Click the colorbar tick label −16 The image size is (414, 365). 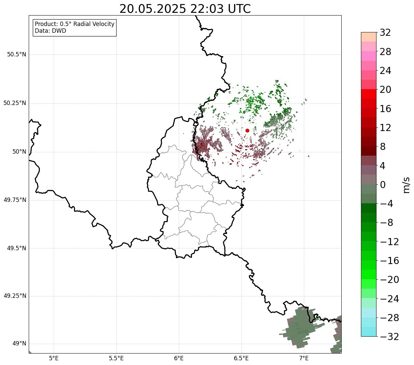point(389,261)
